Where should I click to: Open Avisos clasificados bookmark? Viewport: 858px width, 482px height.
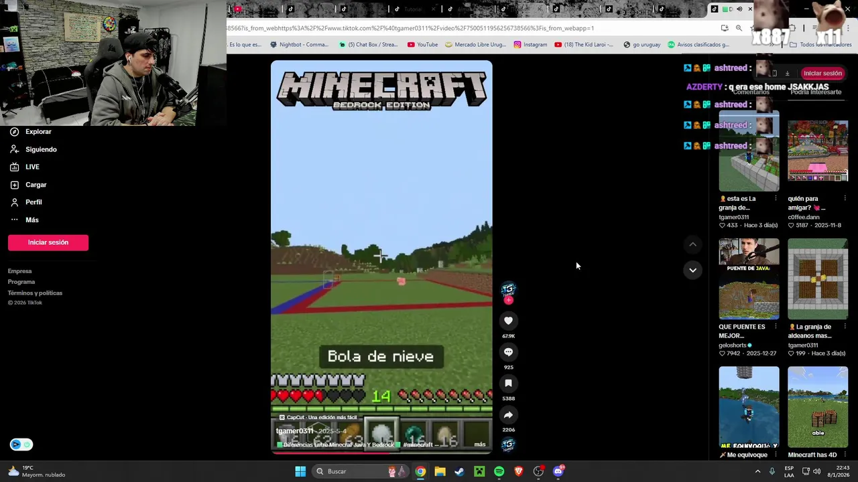tap(698, 45)
